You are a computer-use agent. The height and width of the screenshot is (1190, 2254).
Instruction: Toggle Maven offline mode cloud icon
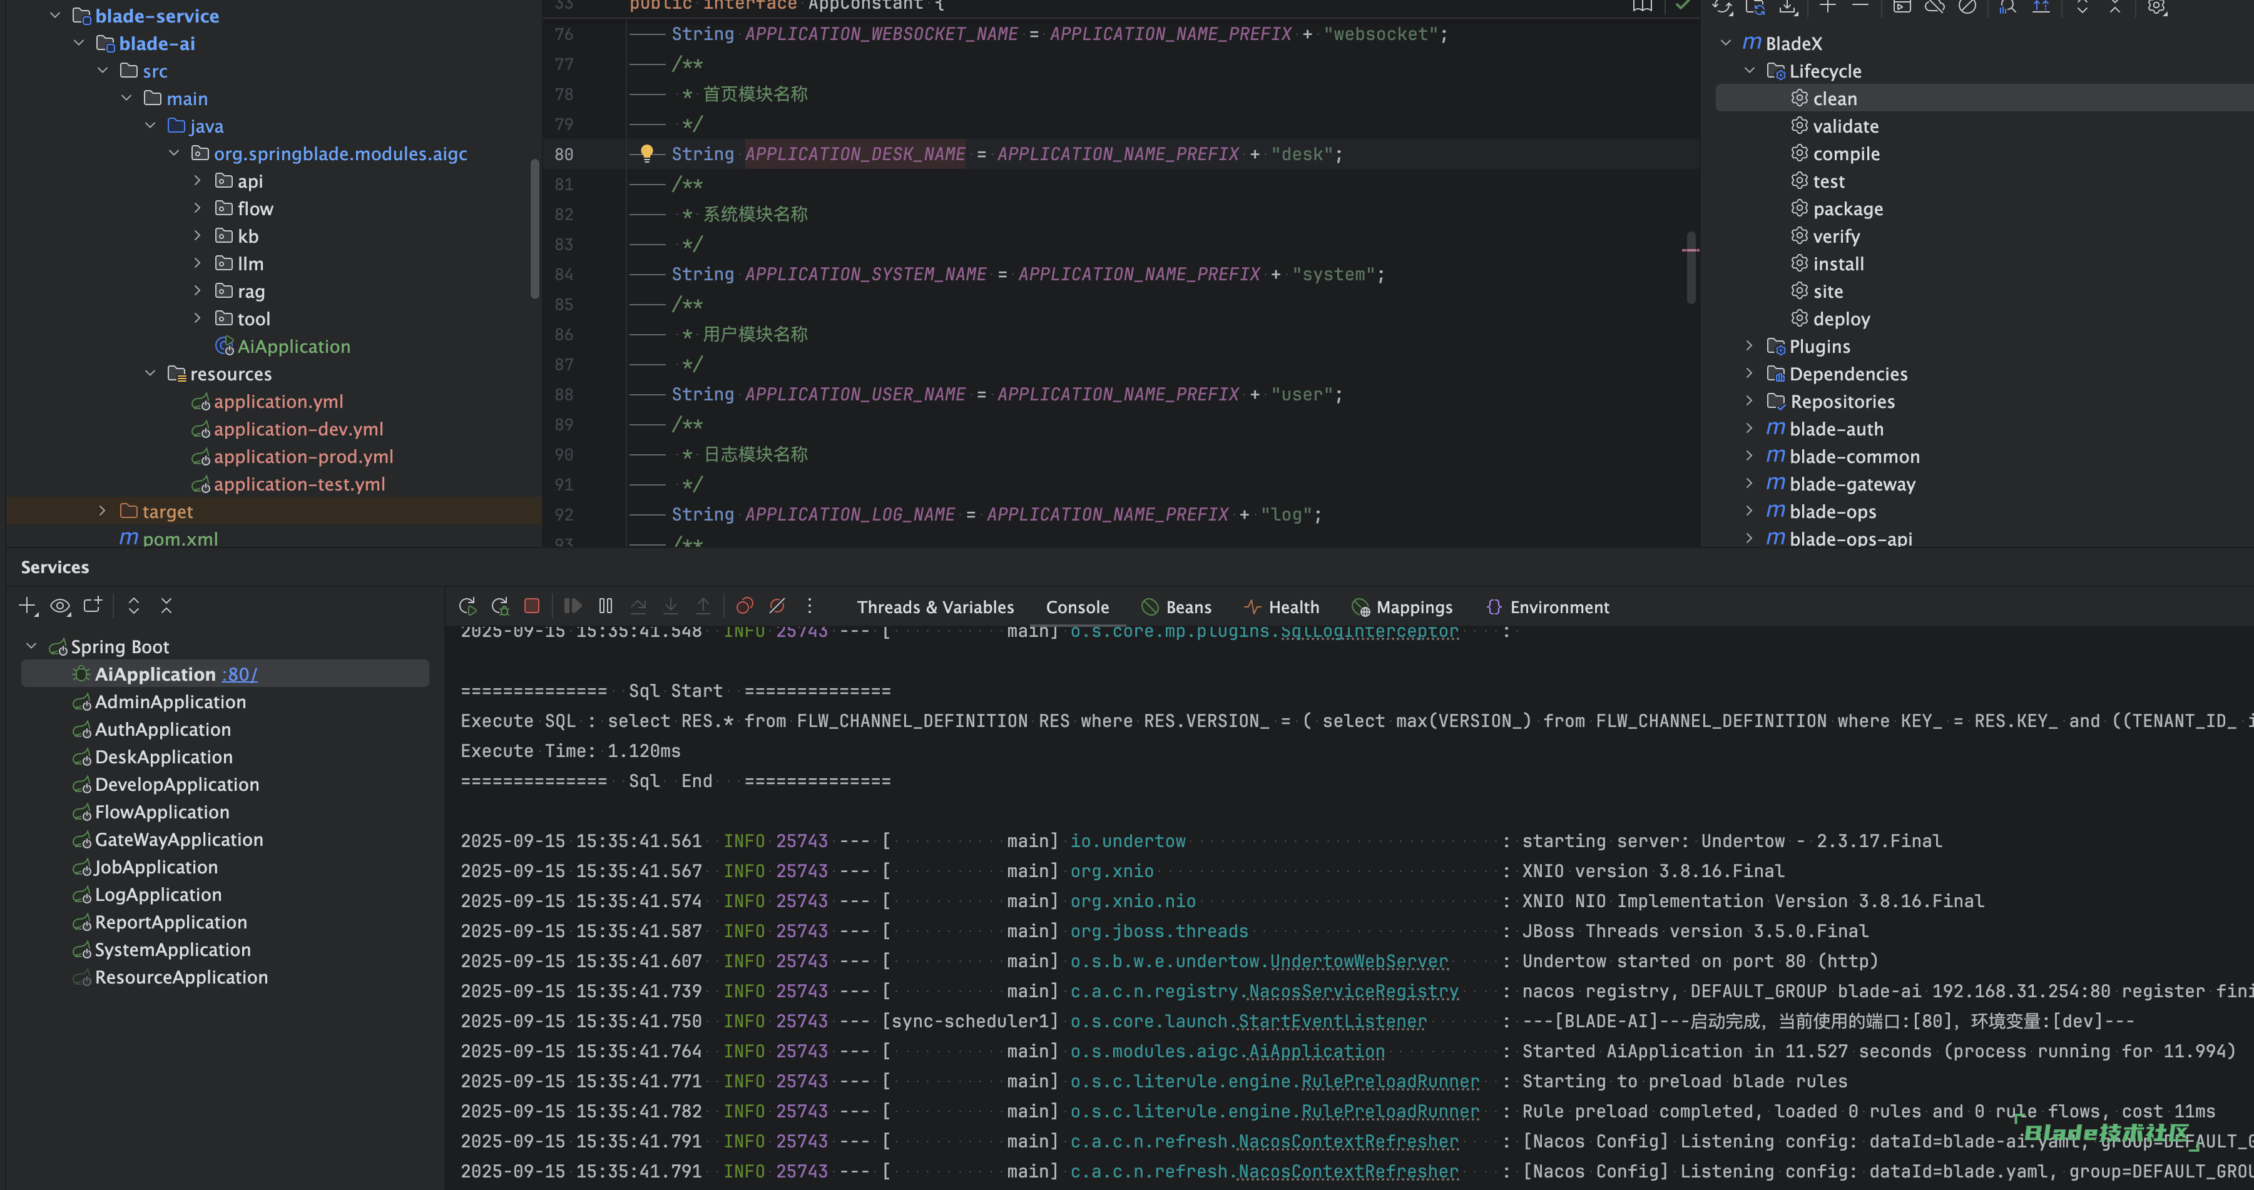coord(1935,6)
